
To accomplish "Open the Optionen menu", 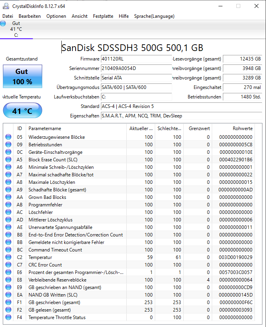I will point(56,16).
